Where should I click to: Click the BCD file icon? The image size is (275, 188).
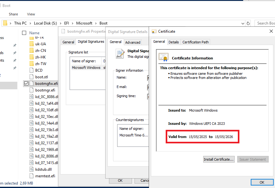32,70
